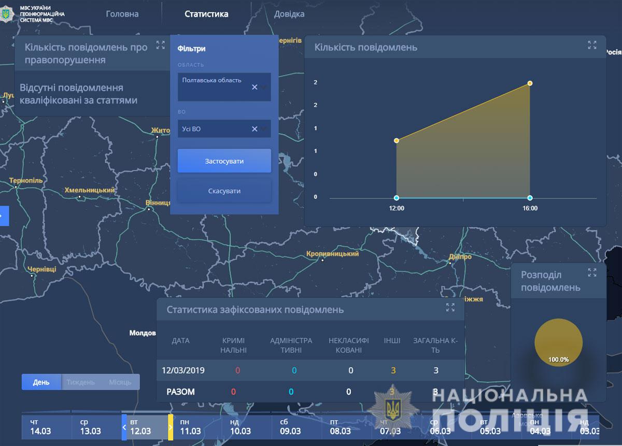
Task: Click the 'НЕКЛАСИФІКОВАНІ' column header
Action: tap(349, 345)
